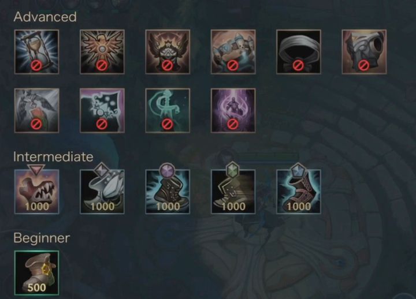Click the winged eagle emblem enchant
This screenshot has width=416, height=299.
click(102, 52)
